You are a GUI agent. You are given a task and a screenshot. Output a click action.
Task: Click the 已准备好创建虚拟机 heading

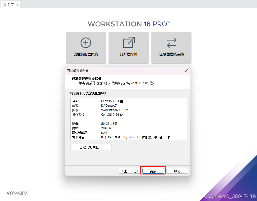tap(87, 78)
